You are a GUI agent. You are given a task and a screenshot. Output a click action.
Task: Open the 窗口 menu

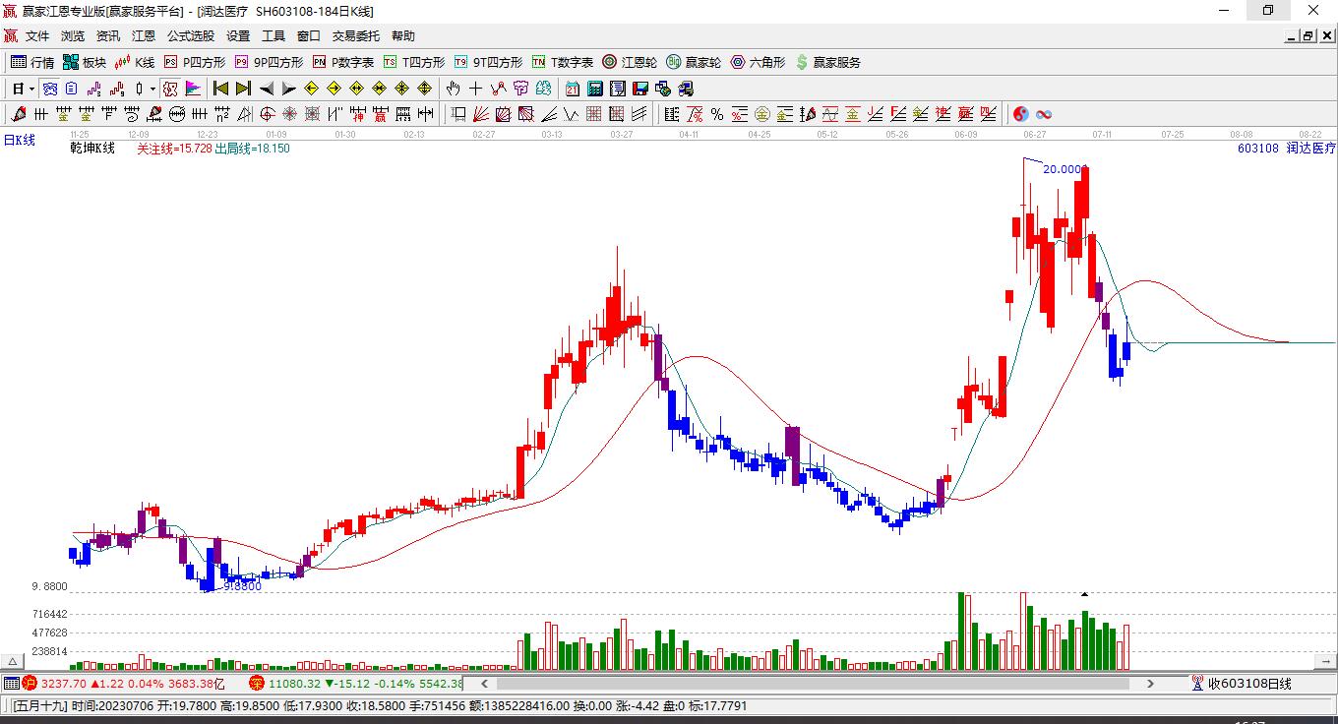coord(309,36)
